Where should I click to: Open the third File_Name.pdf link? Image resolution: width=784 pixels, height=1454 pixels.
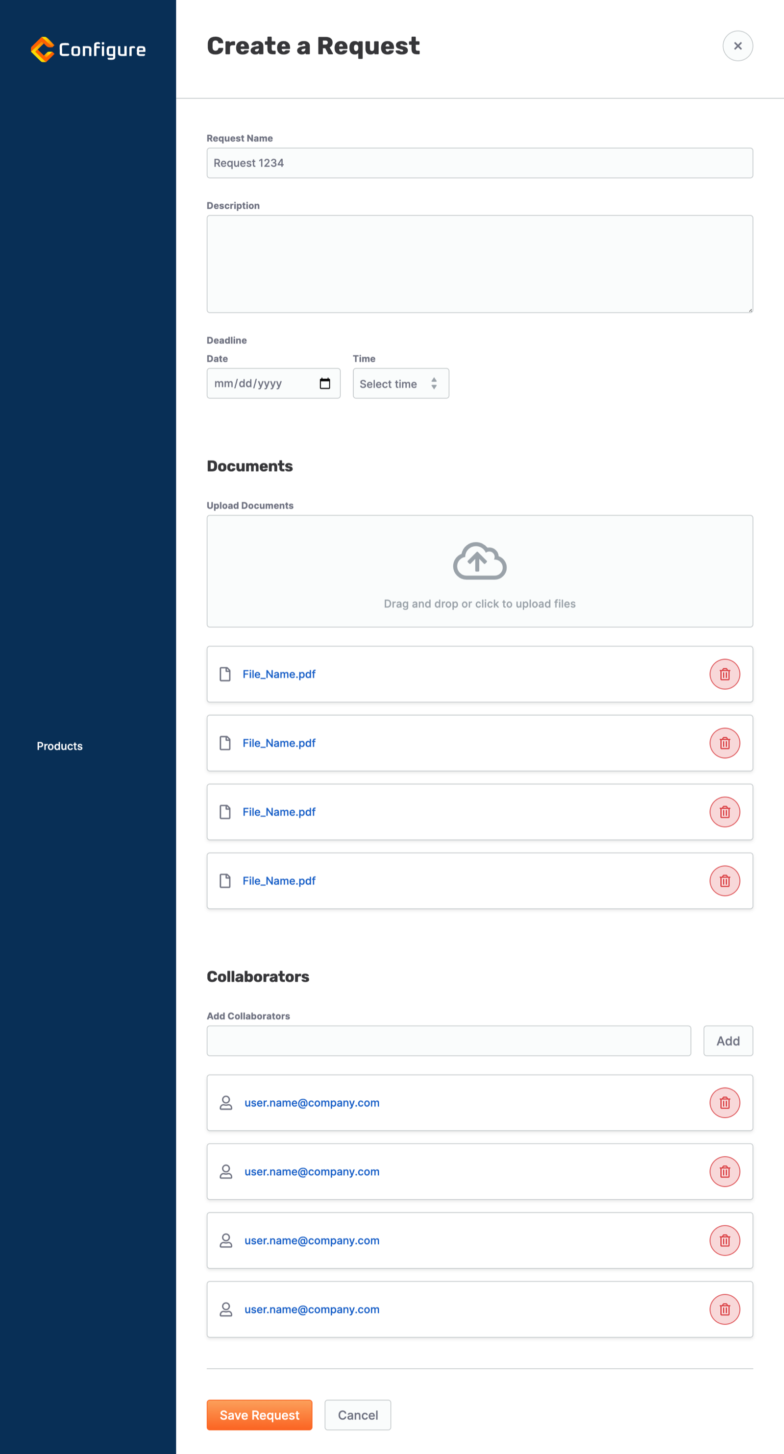tap(279, 812)
